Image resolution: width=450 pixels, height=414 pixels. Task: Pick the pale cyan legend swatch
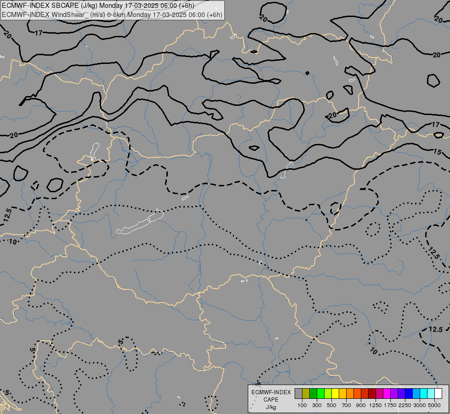(431, 394)
